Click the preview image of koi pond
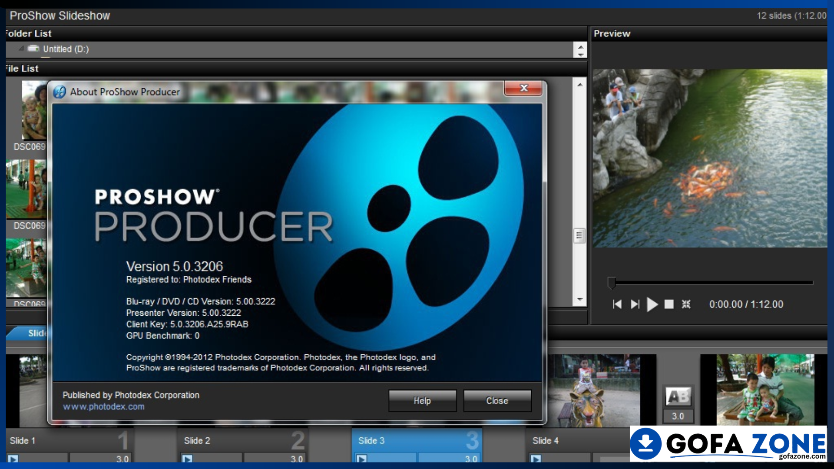 point(710,159)
